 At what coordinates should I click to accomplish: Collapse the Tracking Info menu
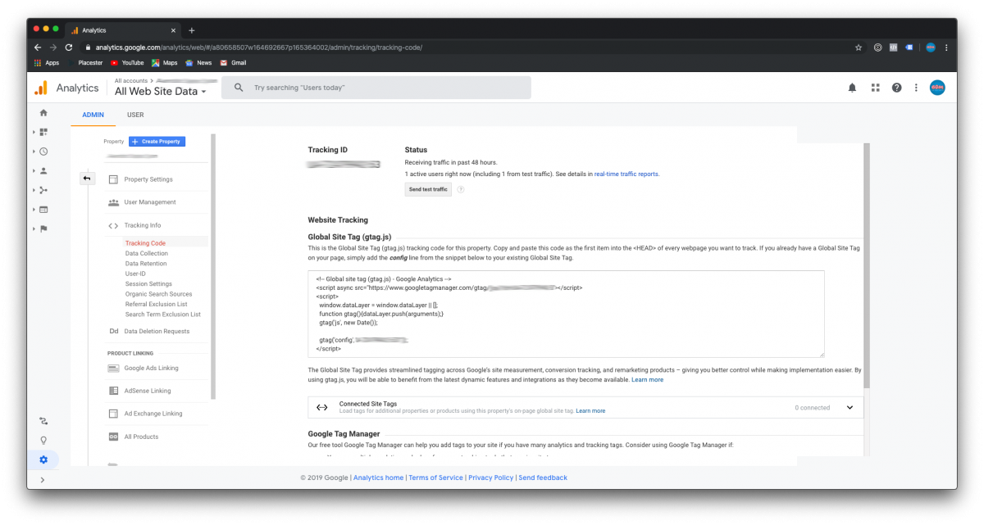[143, 225]
